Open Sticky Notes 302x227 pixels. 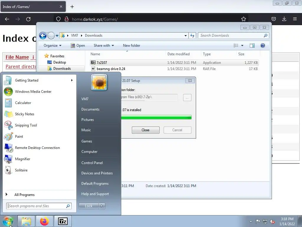coord(39,114)
